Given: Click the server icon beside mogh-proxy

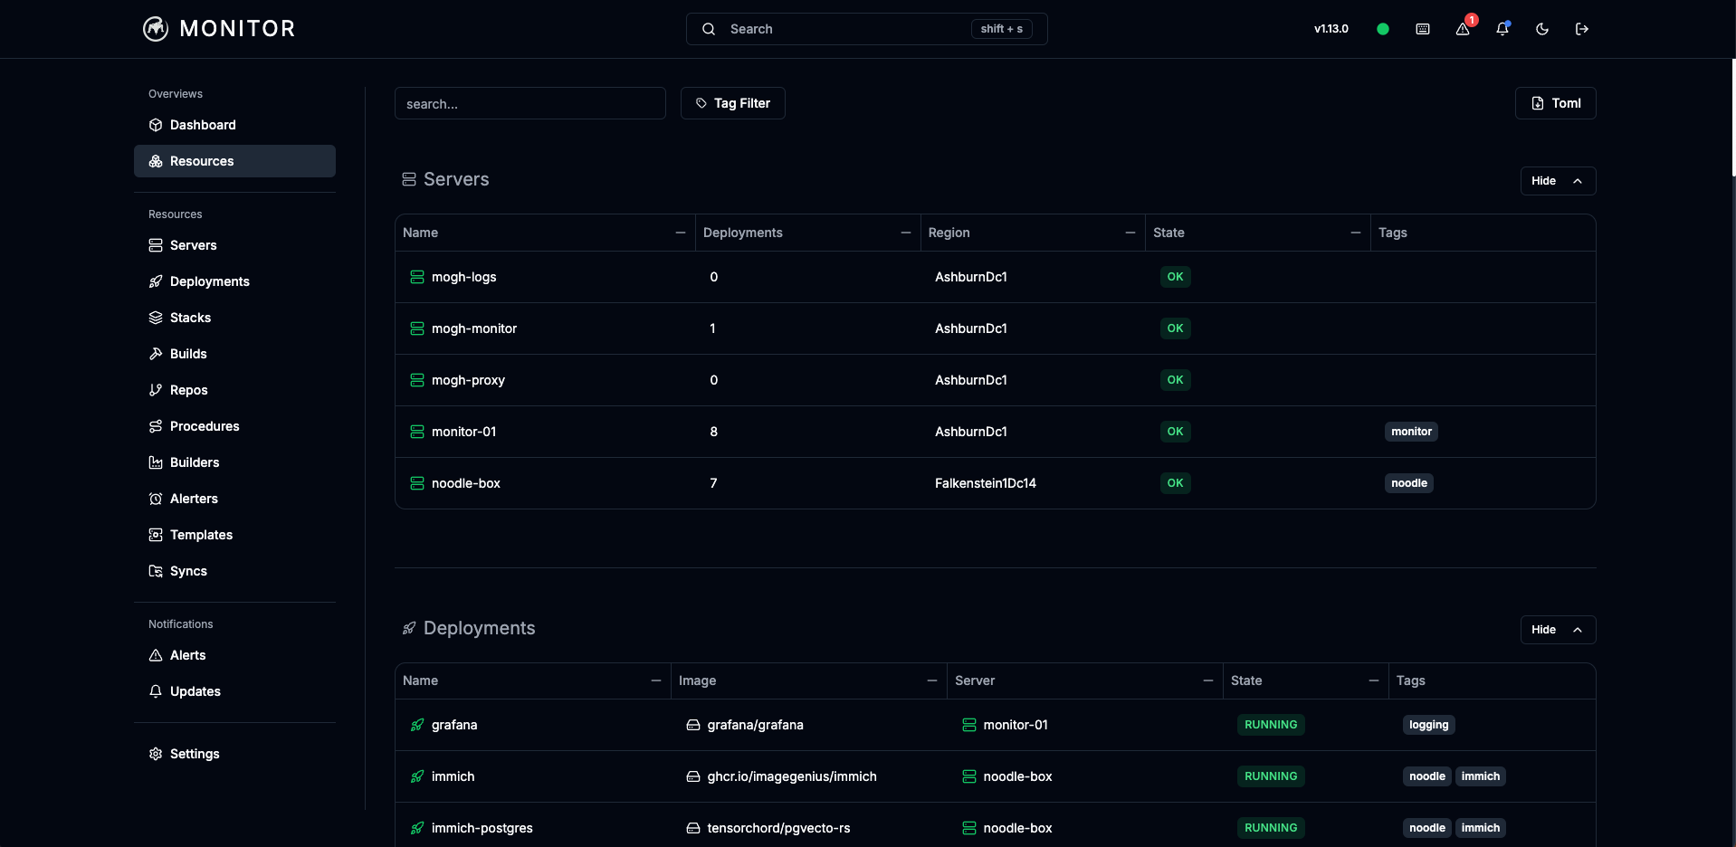Looking at the screenshot, I should pos(417,380).
